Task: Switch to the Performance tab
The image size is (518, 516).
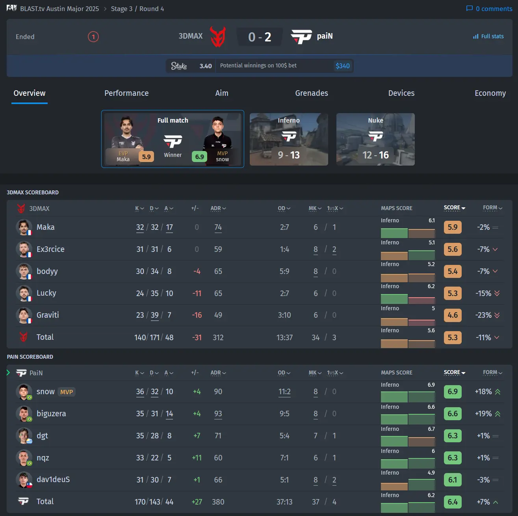Action: tap(126, 93)
